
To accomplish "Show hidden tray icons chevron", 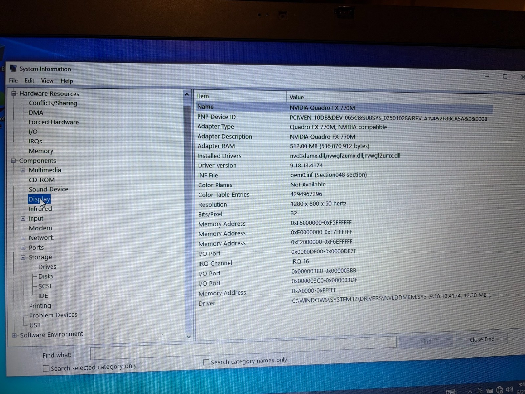I will 470,391.
